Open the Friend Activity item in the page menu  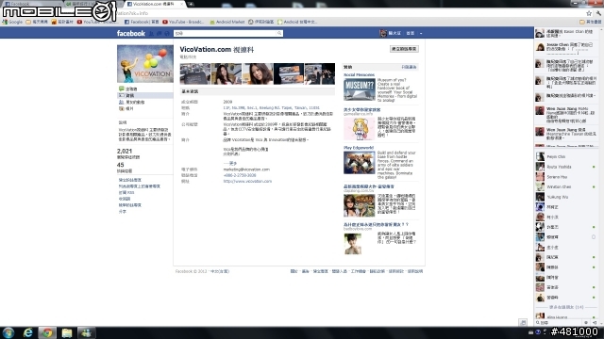pos(131,103)
